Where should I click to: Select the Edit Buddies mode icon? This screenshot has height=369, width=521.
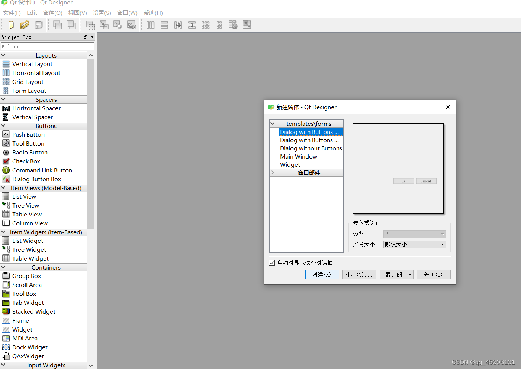click(x=118, y=25)
